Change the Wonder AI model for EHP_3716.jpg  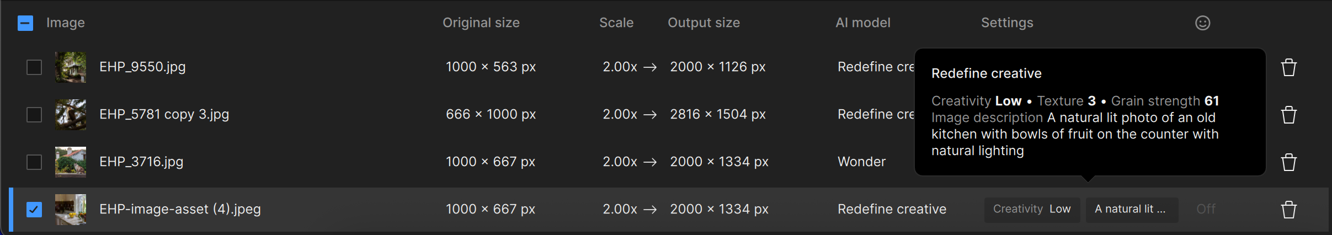[x=861, y=162]
